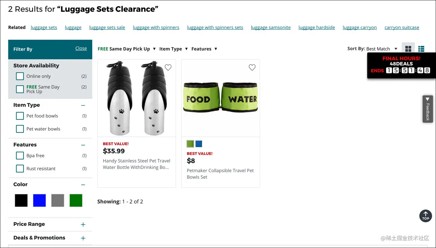The image size is (436, 248).
Task: Close the Filter By panel
Action: pyautogui.click(x=81, y=48)
